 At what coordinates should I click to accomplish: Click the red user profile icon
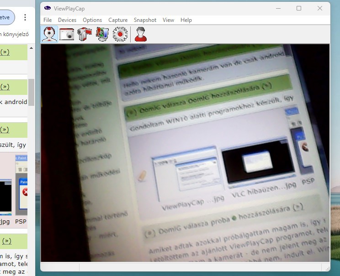click(x=140, y=34)
